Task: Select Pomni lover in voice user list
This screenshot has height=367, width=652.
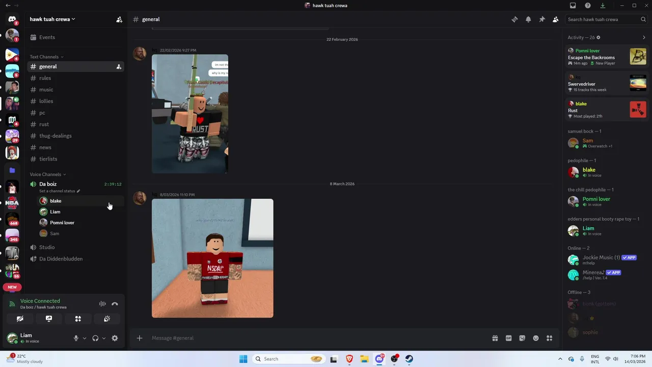Action: click(80, 223)
